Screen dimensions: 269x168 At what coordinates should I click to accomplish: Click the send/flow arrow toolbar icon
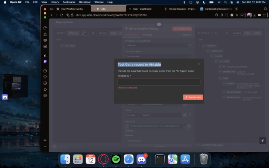point(237,15)
